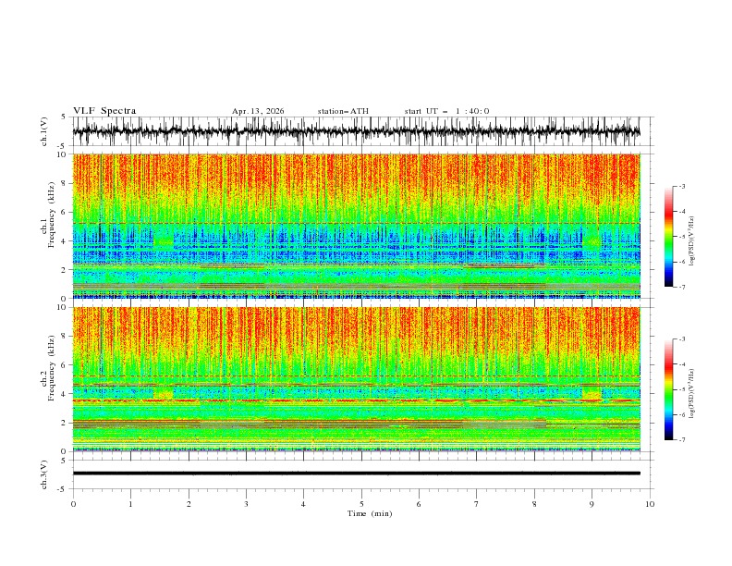This screenshot has height=566, width=732.
Task: Click time axis tick label "9"
Action: pyautogui.click(x=592, y=504)
